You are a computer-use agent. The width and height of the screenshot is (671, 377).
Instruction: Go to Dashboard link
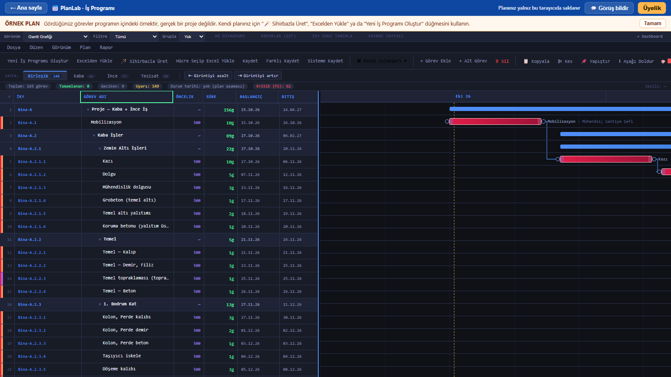tap(650, 36)
